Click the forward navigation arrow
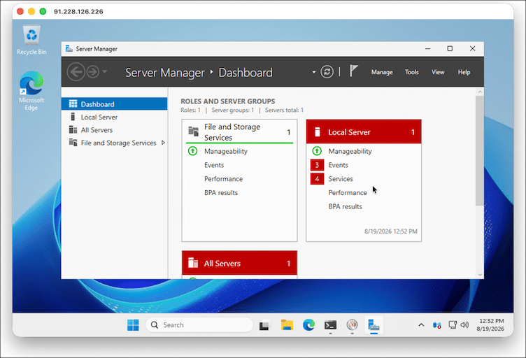Screen dimensions: 526x358 [93, 72]
